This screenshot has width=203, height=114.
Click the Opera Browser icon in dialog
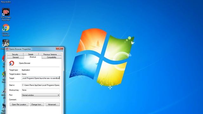click(12, 63)
